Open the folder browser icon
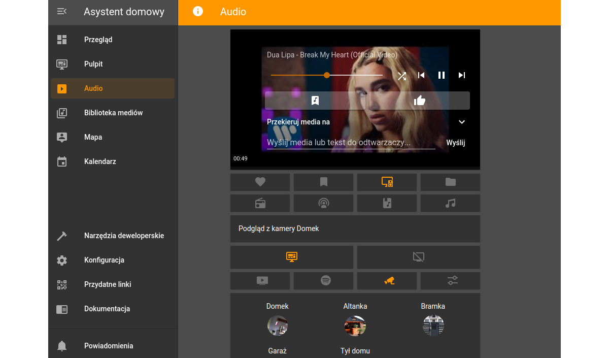Image resolution: width=609 pixels, height=358 pixels. [451, 182]
